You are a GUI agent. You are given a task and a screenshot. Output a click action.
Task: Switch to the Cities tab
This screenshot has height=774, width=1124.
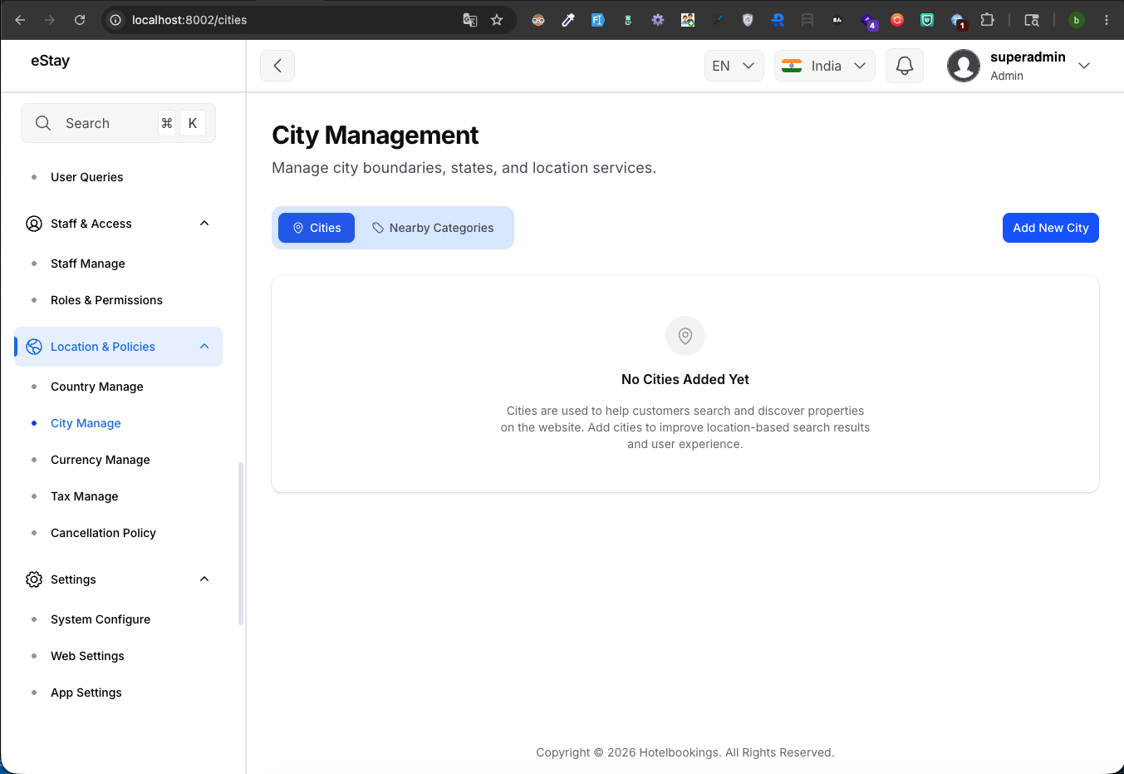(317, 228)
